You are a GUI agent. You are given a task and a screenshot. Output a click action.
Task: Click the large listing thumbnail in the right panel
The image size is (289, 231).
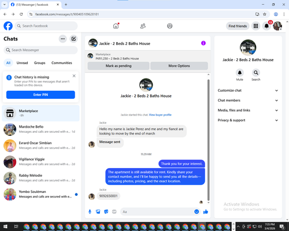248,47
